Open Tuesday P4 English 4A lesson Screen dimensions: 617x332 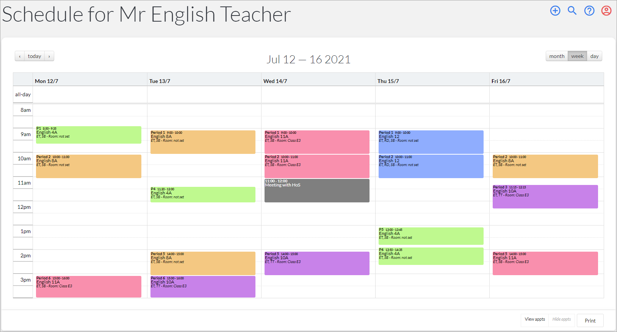203,194
